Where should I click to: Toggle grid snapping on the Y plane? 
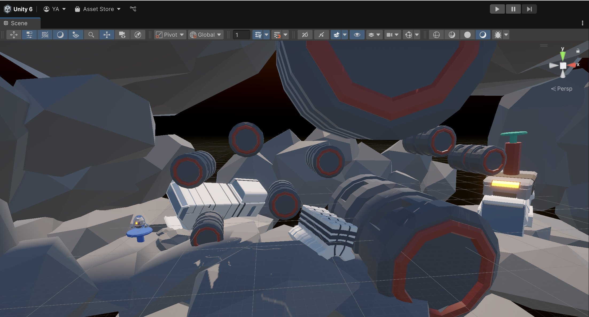258,35
